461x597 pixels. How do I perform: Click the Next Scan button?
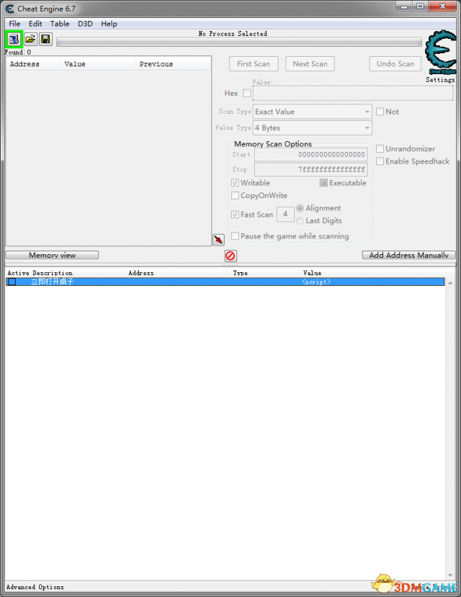310,64
